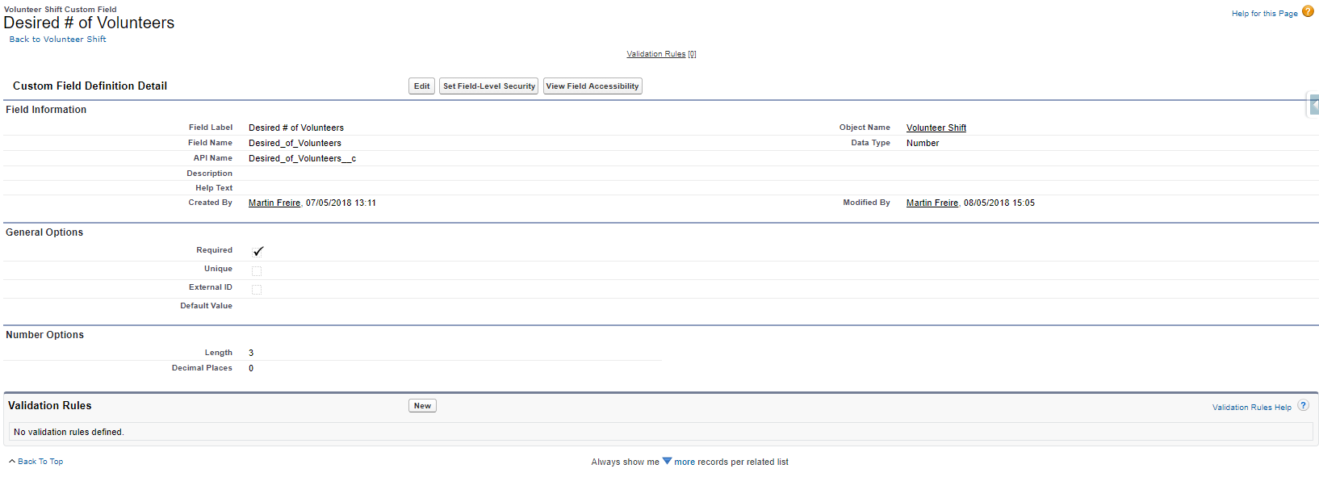Click the Field Label value Desired # of Volunteers
Viewport: 1319px width, 477px height.
pos(296,128)
